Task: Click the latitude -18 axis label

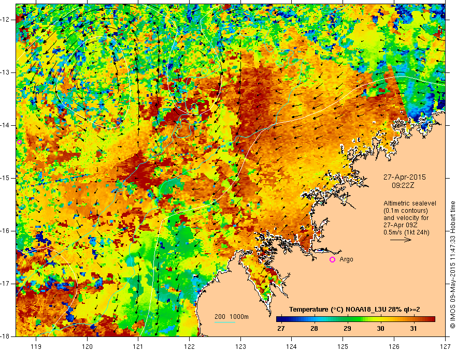Action: (5, 336)
